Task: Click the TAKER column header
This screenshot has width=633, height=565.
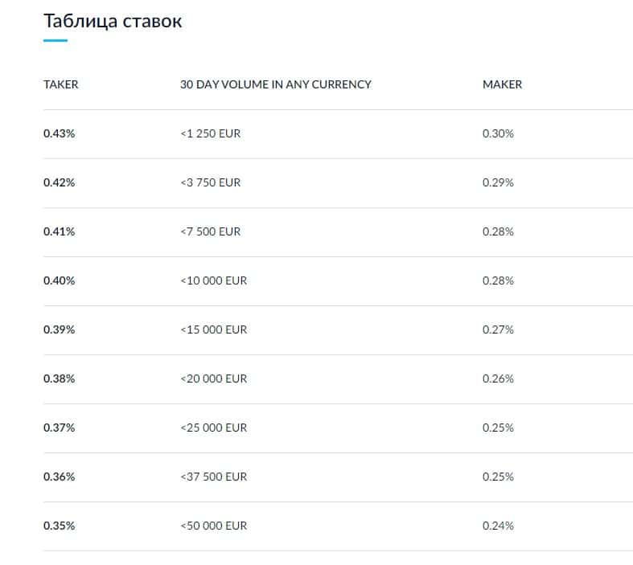Action: [61, 84]
